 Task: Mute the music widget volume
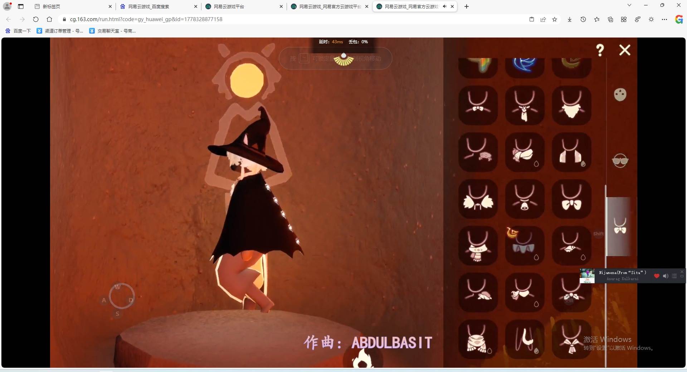coord(666,276)
